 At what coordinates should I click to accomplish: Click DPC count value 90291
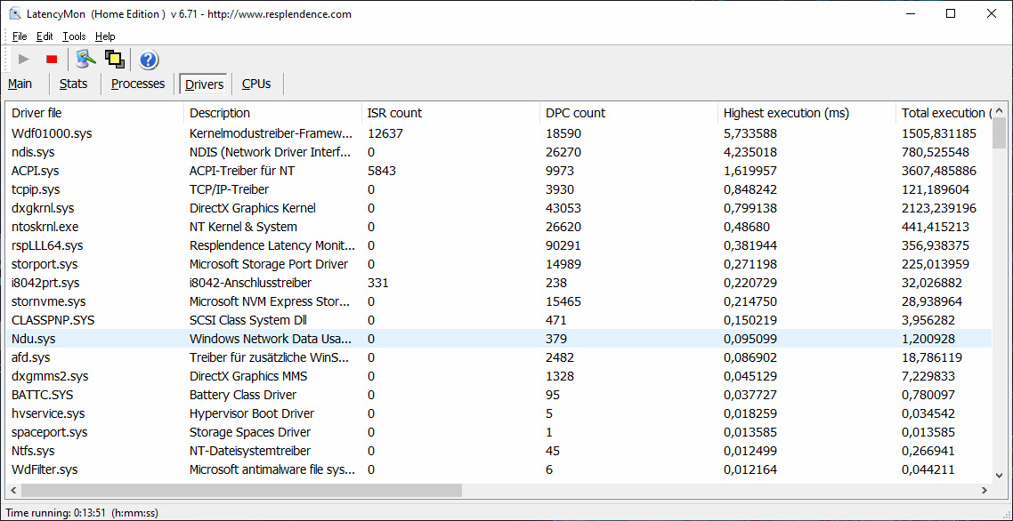click(563, 245)
